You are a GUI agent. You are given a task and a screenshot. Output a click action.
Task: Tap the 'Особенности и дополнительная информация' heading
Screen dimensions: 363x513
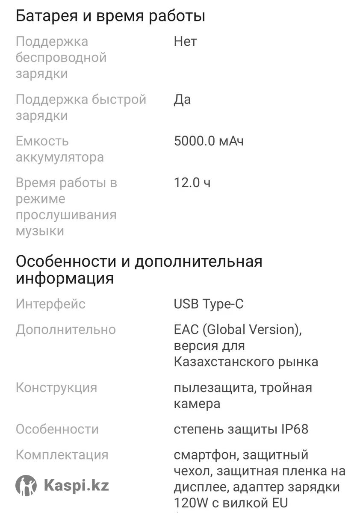tap(139, 269)
